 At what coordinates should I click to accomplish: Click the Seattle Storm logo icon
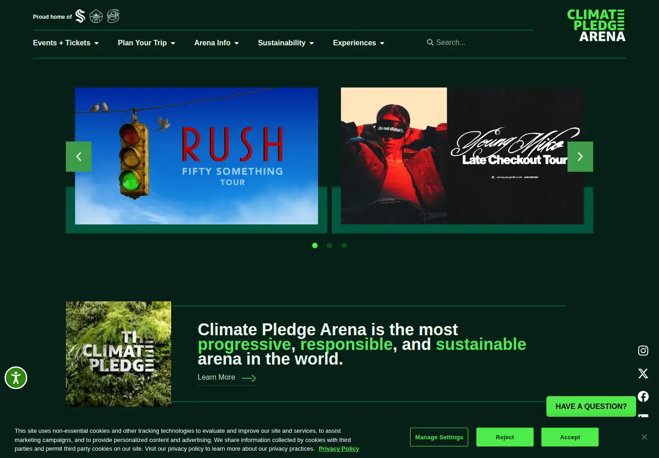pyautogui.click(x=96, y=16)
